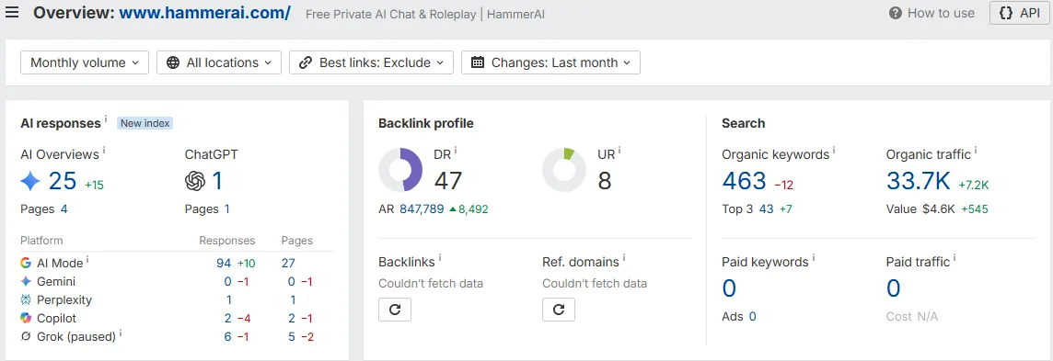
Task: Click the Google AI Mode platform icon
Action: pos(26,264)
